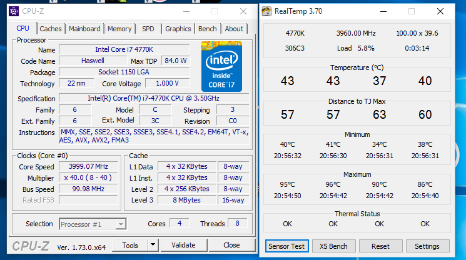
Task: Click the Code Name value 'Haswell'
Action: click(93, 61)
